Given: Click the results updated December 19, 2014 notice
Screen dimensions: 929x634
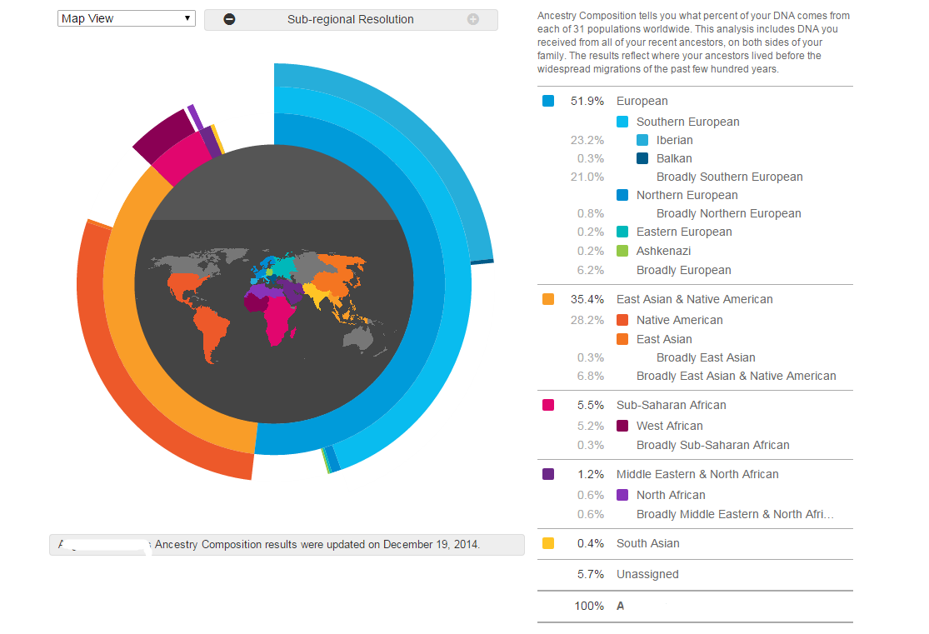Looking at the screenshot, I should coord(287,545).
